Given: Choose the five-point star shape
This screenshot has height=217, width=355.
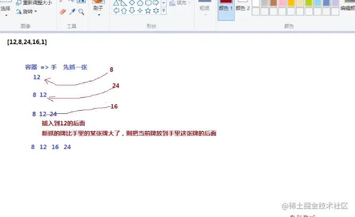Looking at the screenshot, I should 148,11.
